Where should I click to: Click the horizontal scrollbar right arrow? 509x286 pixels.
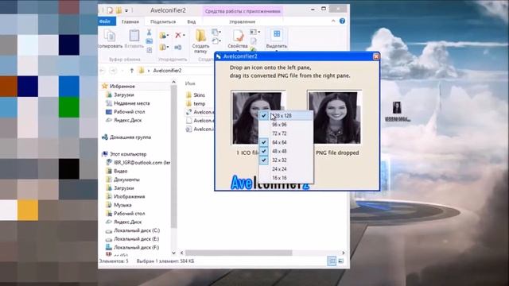pos(344,253)
